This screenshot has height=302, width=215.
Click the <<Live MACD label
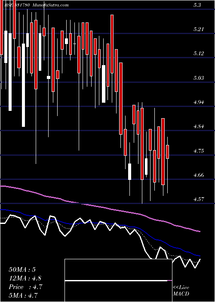(181, 291)
